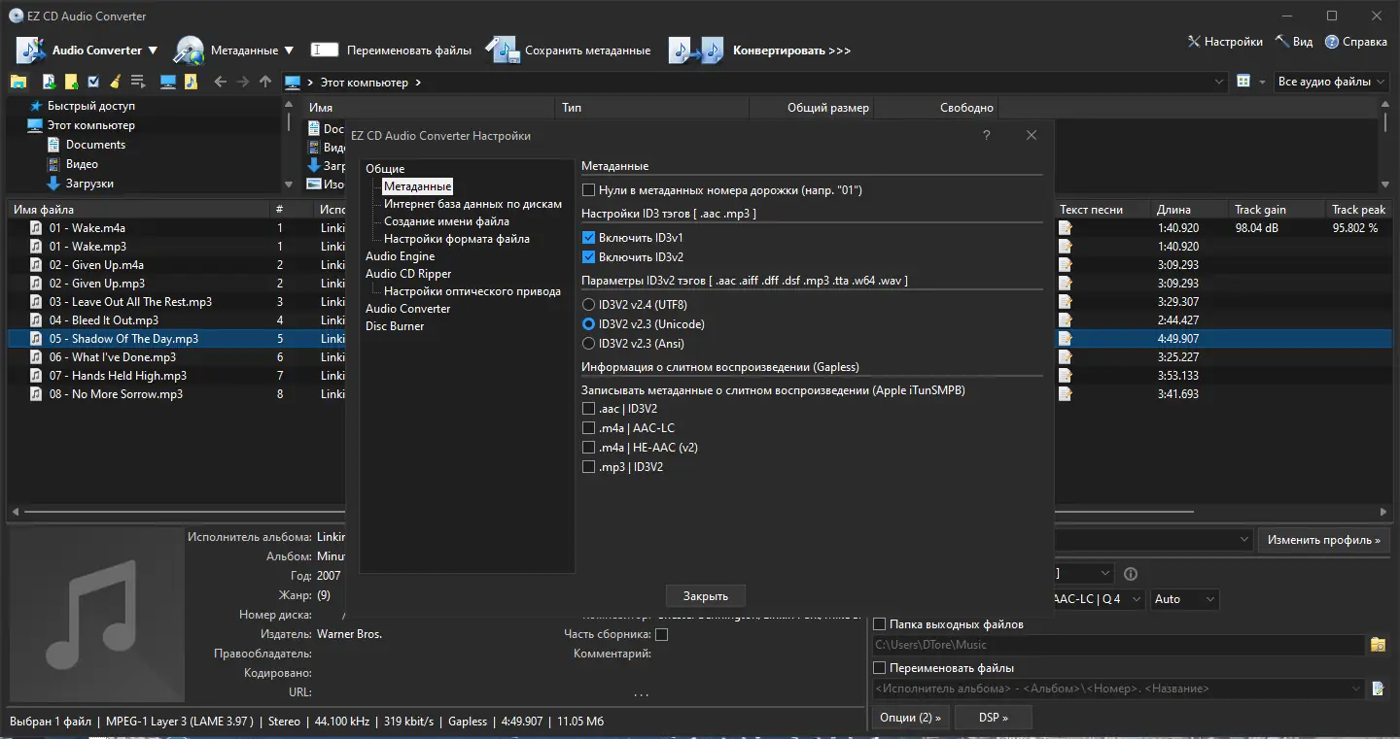Click the Опции (2) button
This screenshot has height=739, width=1400.
pyautogui.click(x=911, y=718)
